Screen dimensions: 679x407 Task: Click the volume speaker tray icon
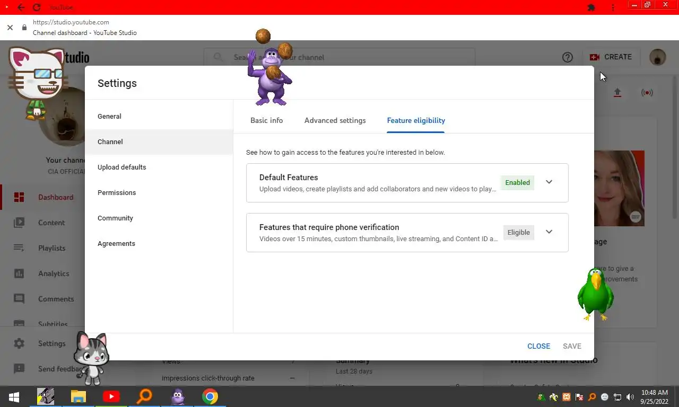point(630,397)
